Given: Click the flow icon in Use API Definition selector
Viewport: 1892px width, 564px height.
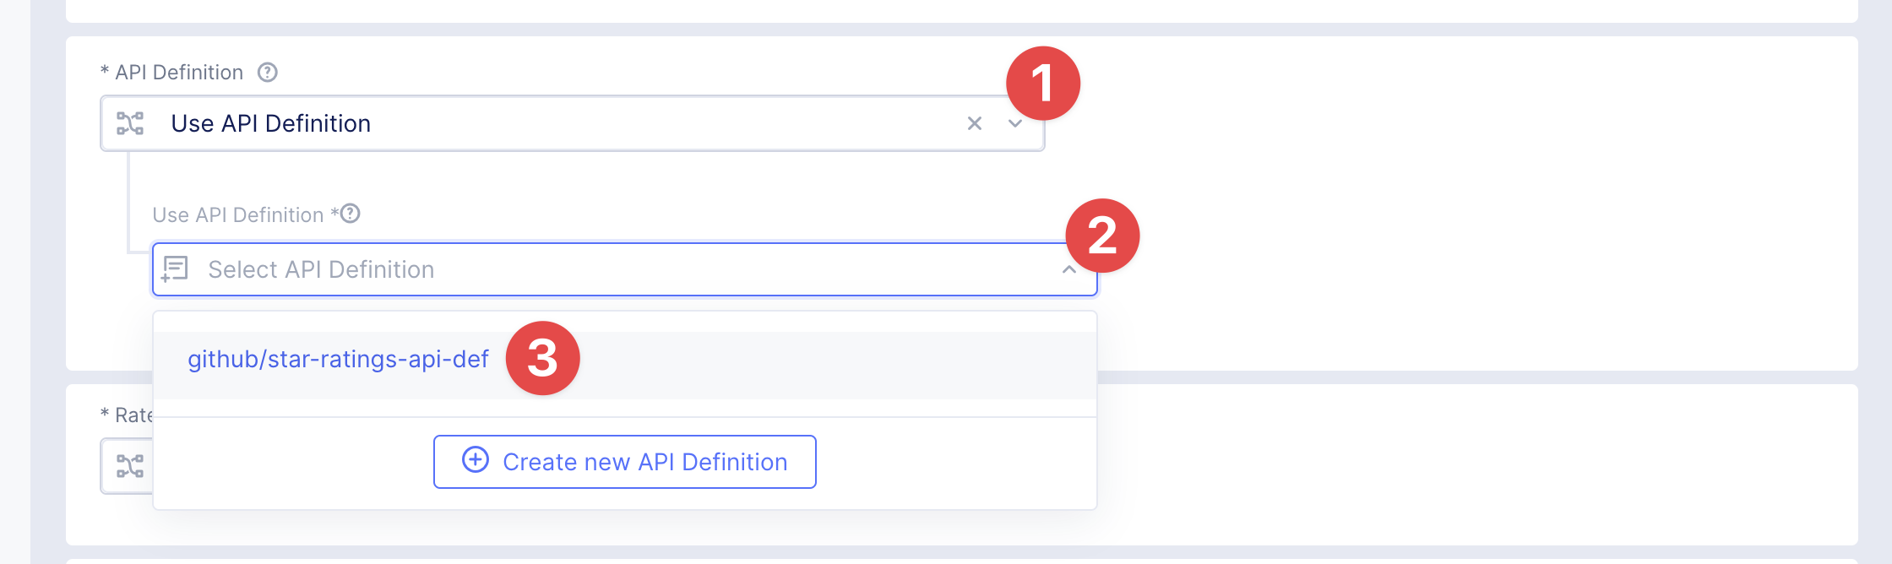Looking at the screenshot, I should pyautogui.click(x=130, y=123).
